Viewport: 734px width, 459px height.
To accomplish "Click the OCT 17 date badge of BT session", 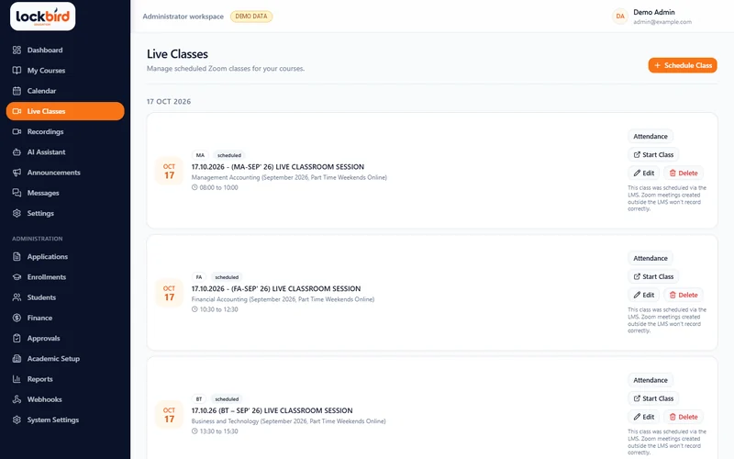I will [169, 415].
